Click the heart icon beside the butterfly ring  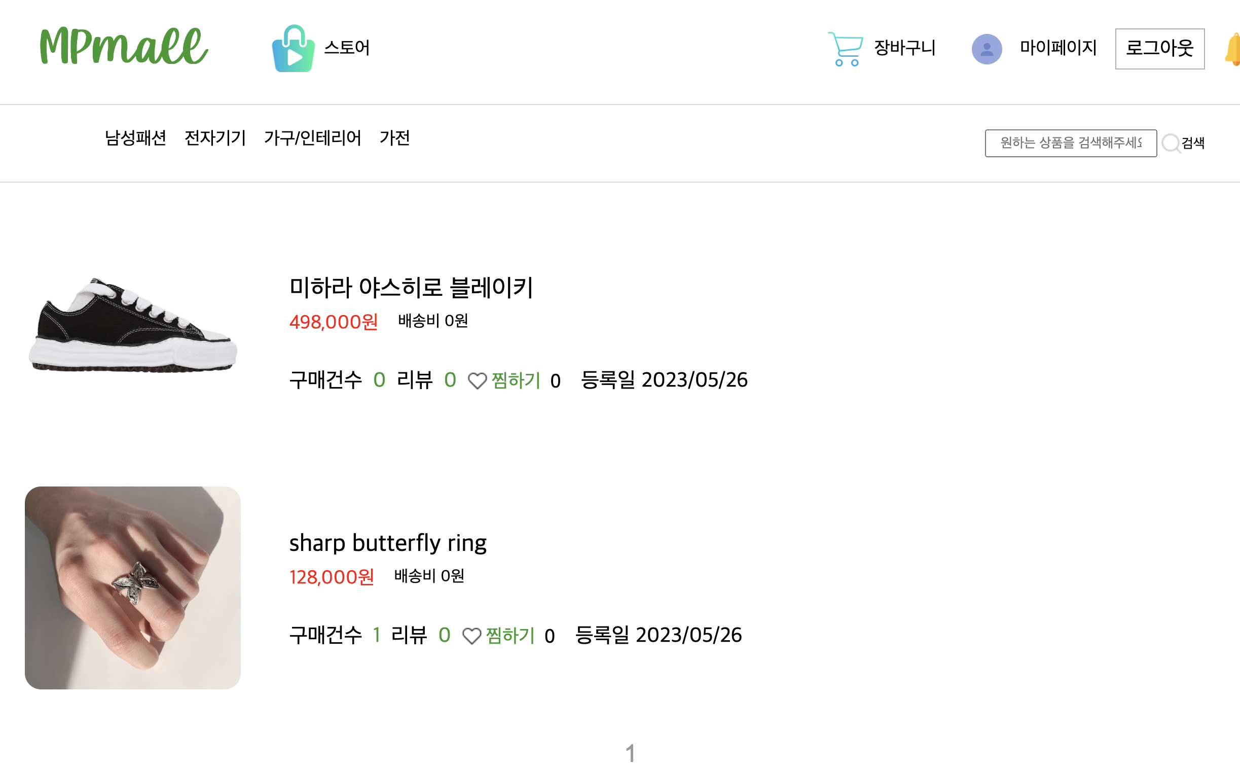click(x=473, y=635)
